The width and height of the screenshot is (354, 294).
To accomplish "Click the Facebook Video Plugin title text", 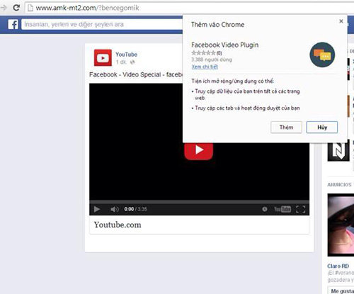I will [224, 45].
